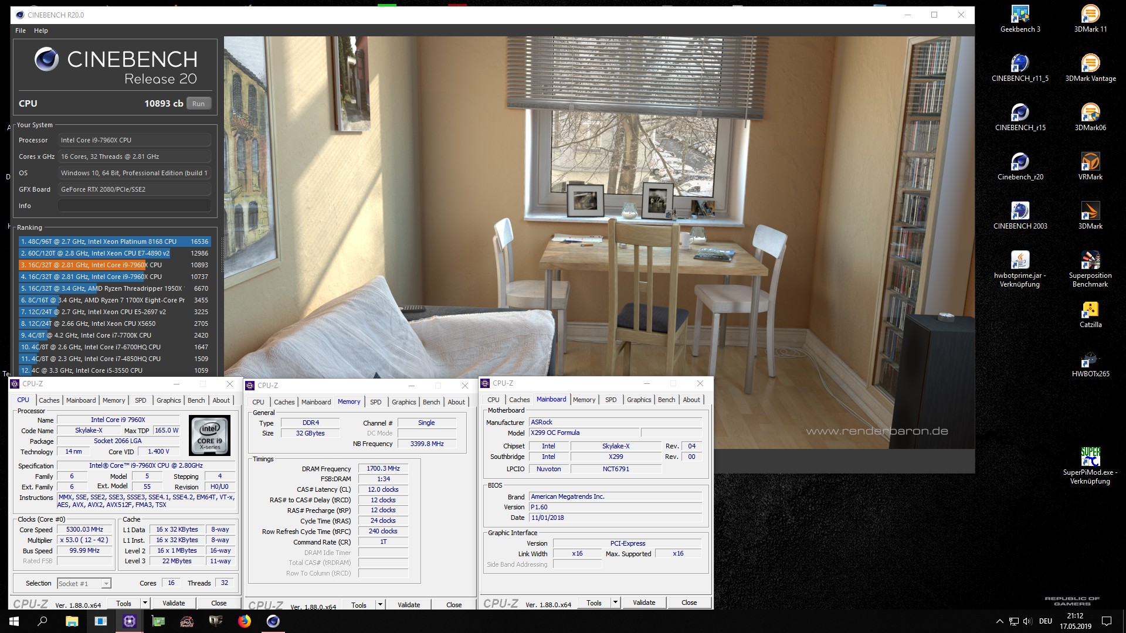Click Close button in left CPU-Z

pyautogui.click(x=219, y=603)
